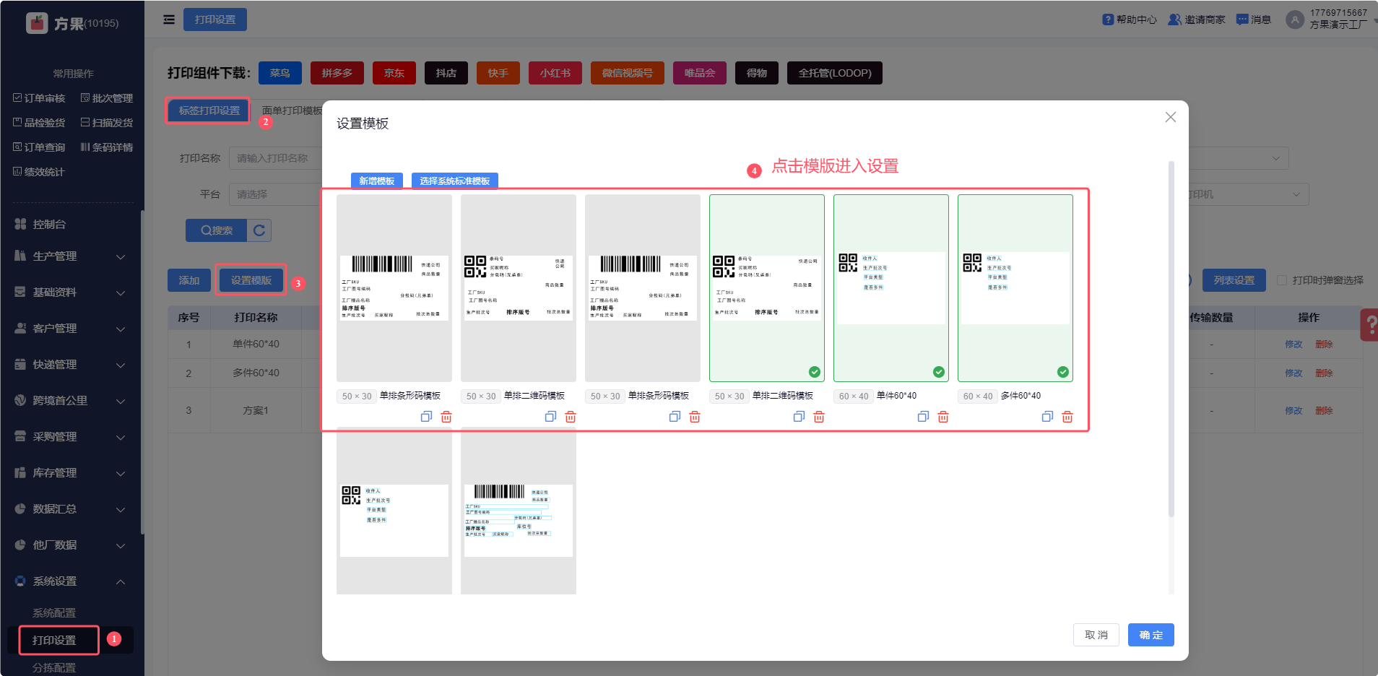Open 分拣配置 in sidebar
Screen dimensions: 1378x676
tap(54, 668)
